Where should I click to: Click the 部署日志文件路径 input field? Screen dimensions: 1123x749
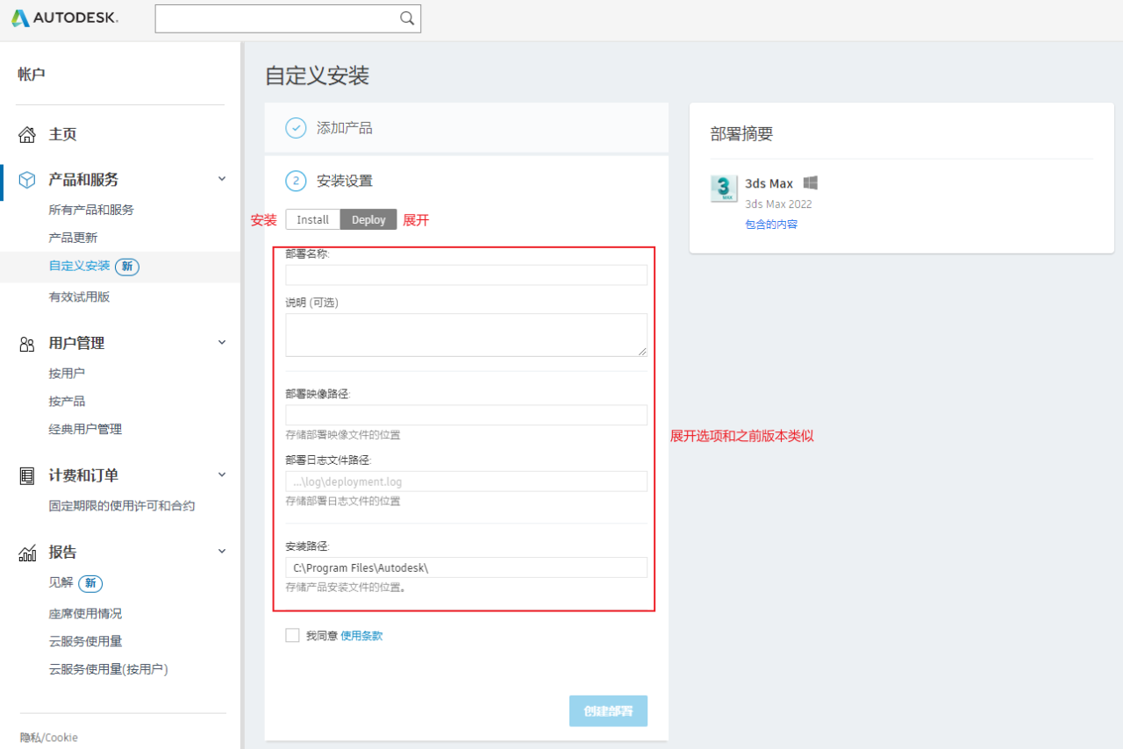pos(467,481)
